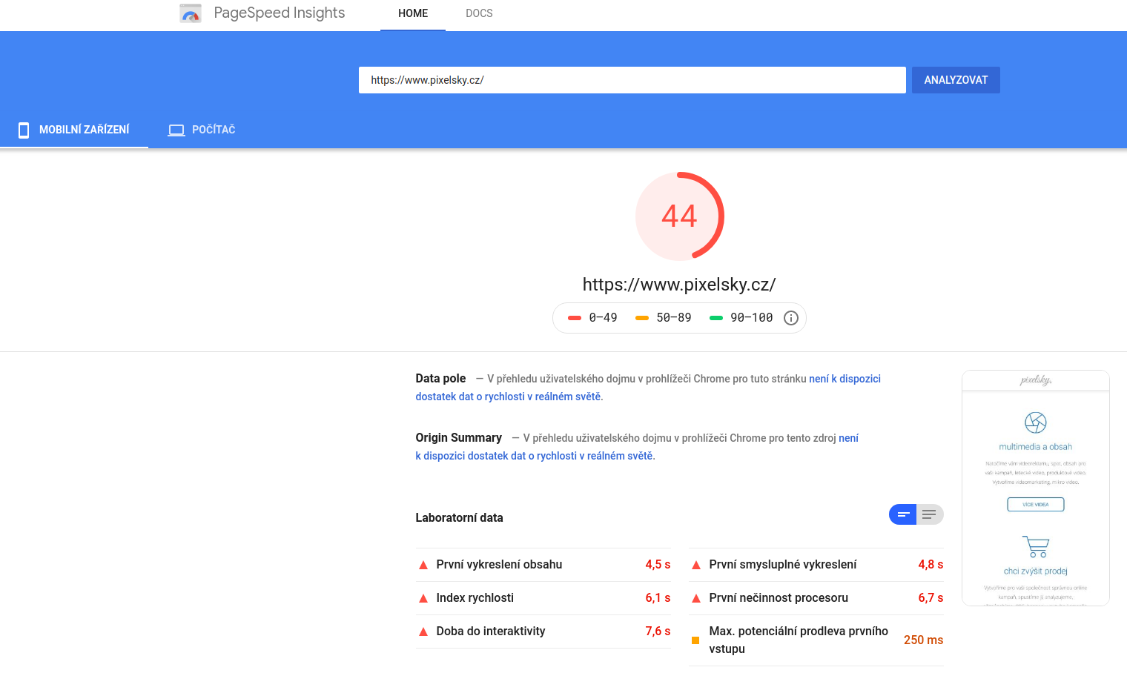Click the mobile phone icon in device tabs
Viewport: 1127px width, 673px height.
point(24,130)
